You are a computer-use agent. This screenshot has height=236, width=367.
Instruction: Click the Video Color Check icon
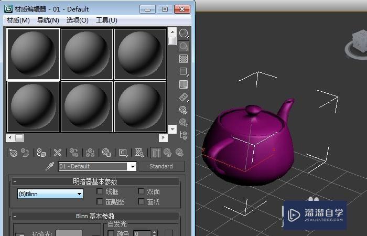coord(183,84)
